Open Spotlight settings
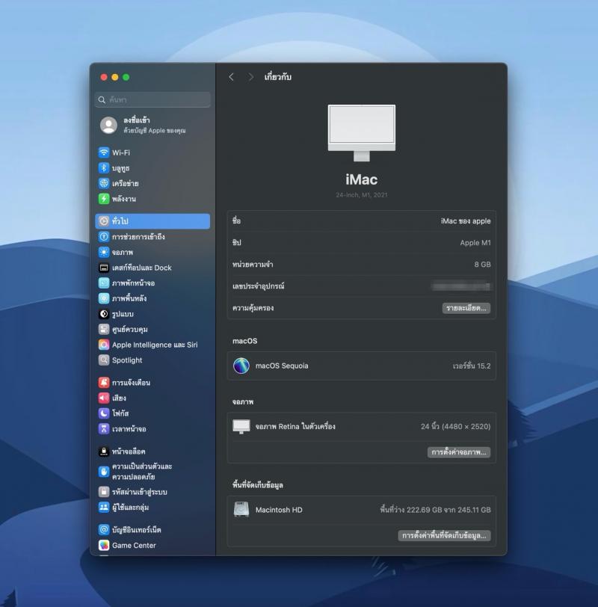The width and height of the screenshot is (598, 607). 126,360
